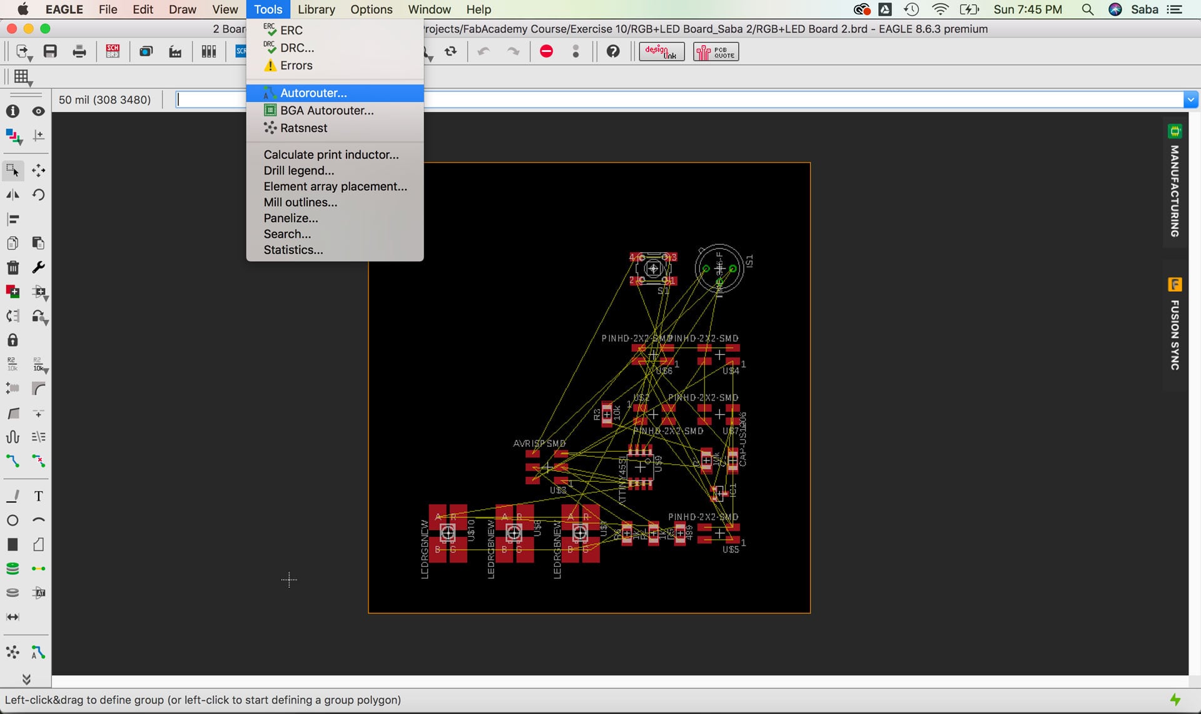
Task: Select the Arc drawing tool
Action: click(x=38, y=521)
